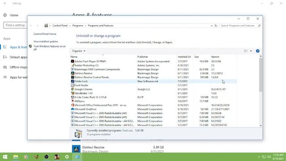Click the Adobe Photoshop CS program icon
The height and width of the screenshot is (161, 286).
[x=72, y=65]
